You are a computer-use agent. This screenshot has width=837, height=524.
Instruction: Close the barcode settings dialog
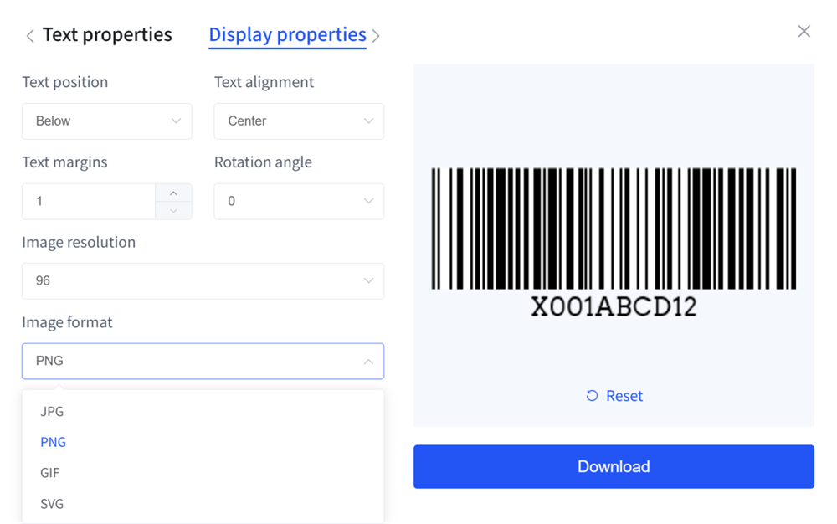[x=804, y=32]
